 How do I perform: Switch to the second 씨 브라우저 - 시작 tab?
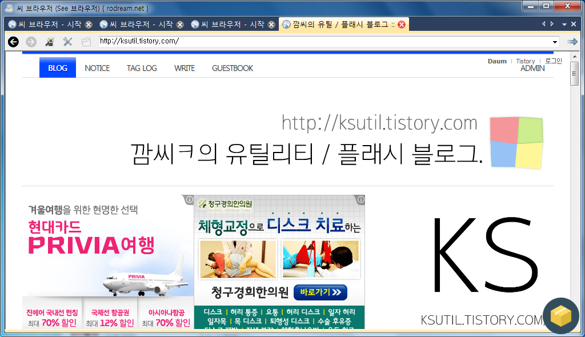(142, 25)
